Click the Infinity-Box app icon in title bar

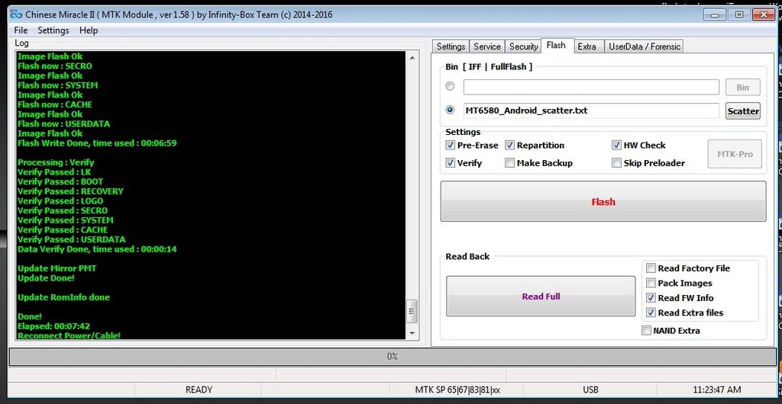15,14
